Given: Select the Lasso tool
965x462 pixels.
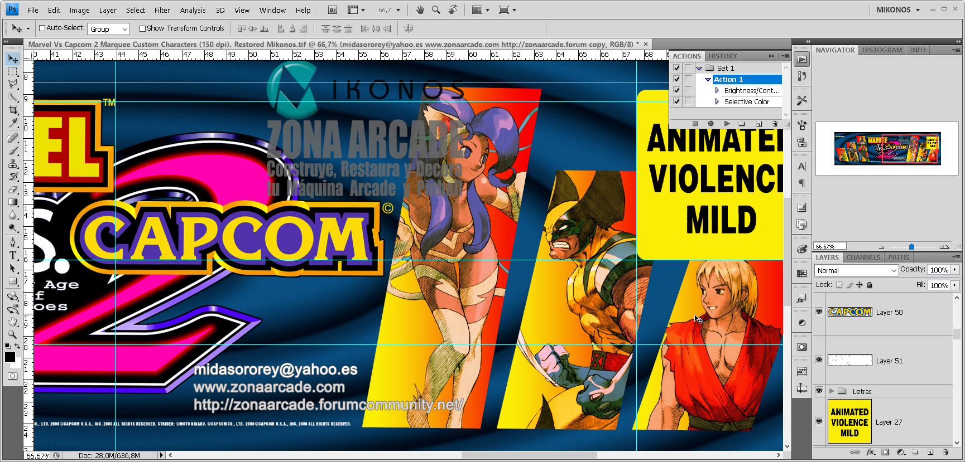Looking at the screenshot, I should pos(13,84).
